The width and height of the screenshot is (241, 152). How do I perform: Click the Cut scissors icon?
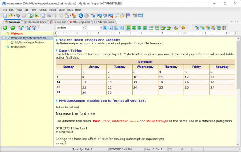tap(56, 16)
